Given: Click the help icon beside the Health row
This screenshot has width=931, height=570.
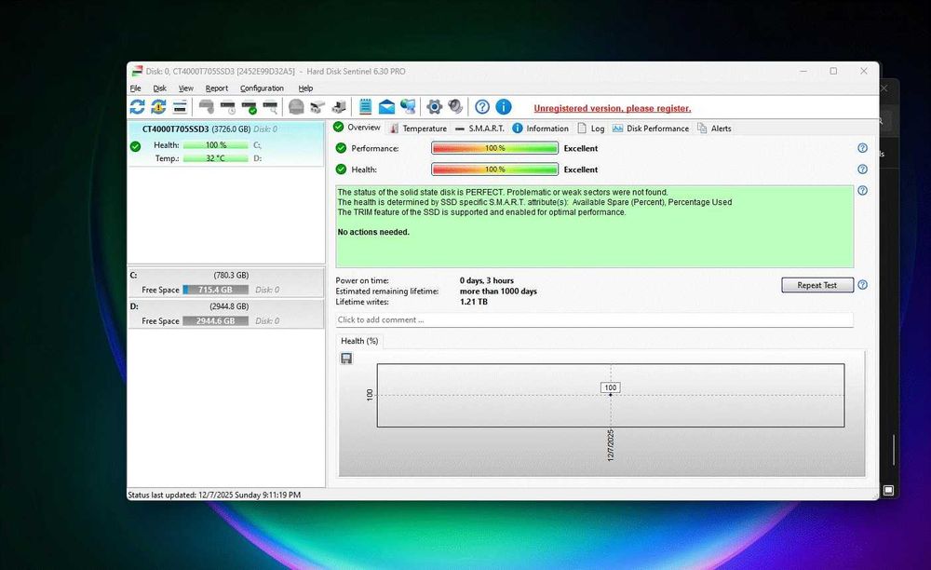Looking at the screenshot, I should coord(863,170).
